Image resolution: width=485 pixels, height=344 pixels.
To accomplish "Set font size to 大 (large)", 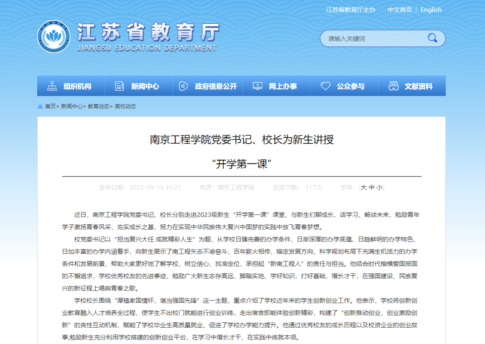I will pyautogui.click(x=363, y=188).
